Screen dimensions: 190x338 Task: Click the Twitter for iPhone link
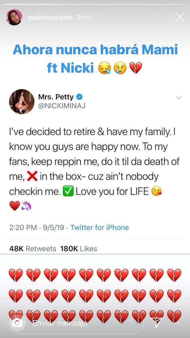99,227
